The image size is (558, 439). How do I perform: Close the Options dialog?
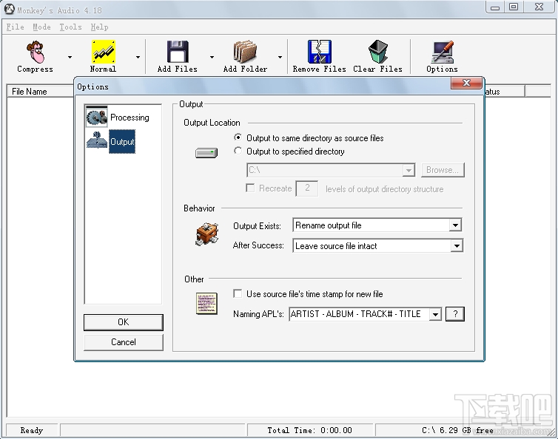(x=466, y=83)
